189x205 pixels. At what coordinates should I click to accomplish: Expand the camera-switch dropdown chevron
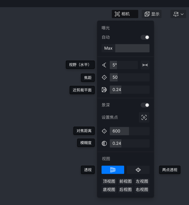click(x=182, y=14)
